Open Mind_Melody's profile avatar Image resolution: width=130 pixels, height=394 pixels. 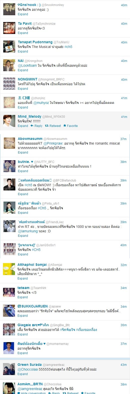9,121
